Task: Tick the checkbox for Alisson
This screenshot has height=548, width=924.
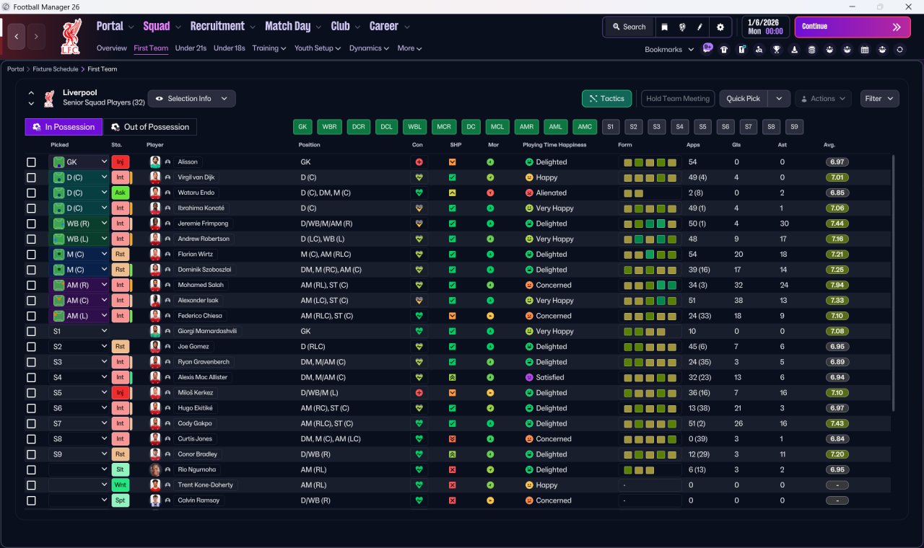Action: click(x=31, y=162)
